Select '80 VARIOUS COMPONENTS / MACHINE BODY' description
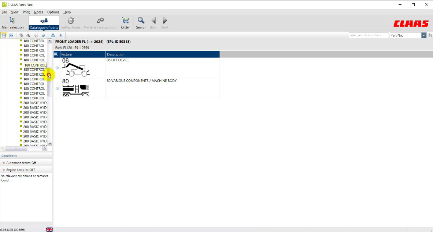 tap(142, 81)
